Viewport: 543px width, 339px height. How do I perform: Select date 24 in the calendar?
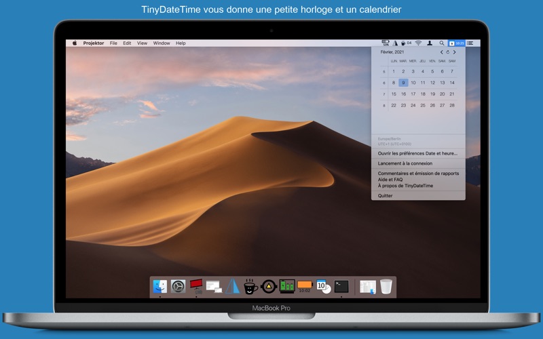click(x=413, y=106)
